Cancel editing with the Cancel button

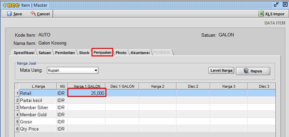click(40, 14)
